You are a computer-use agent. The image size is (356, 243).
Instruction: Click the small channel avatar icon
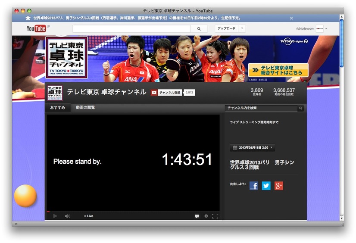55,93
